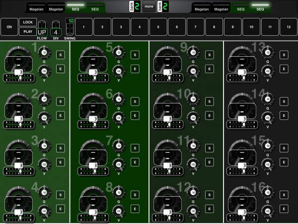Click step 12 octave value box
The height and width of the screenshot is (224, 298).
168,212
